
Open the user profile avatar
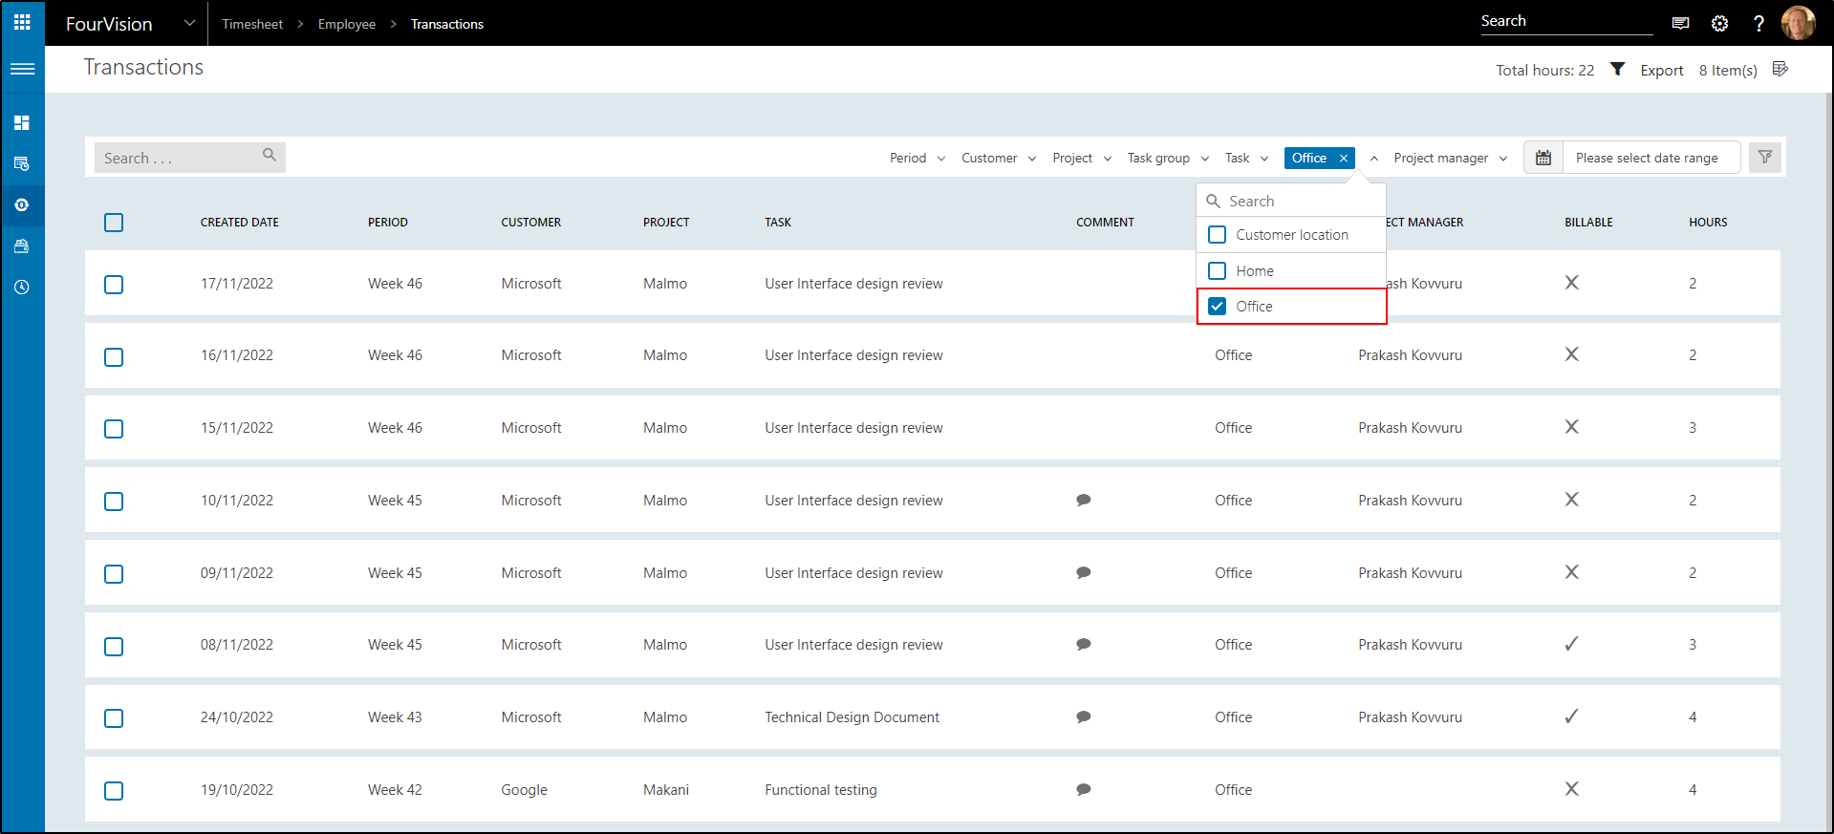tap(1799, 23)
